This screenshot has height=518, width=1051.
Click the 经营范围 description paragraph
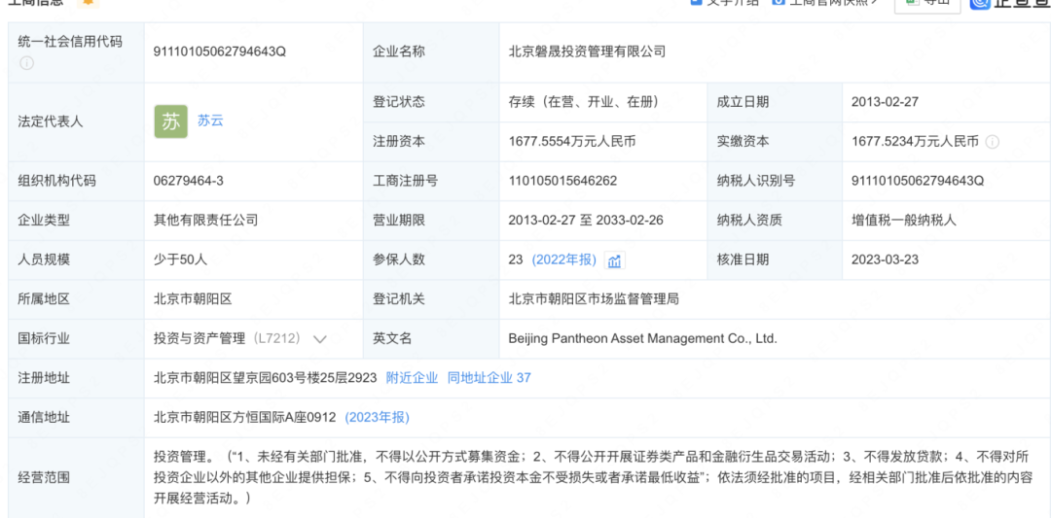coord(593,478)
